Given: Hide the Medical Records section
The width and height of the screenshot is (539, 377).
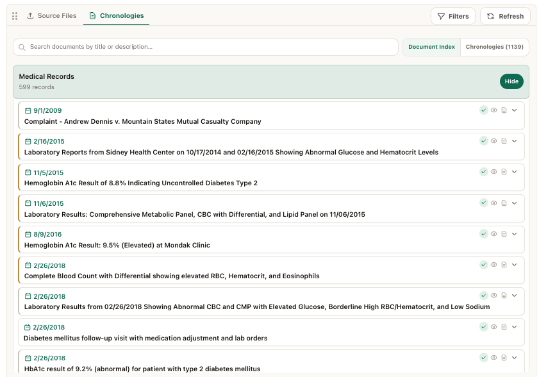Looking at the screenshot, I should [511, 81].
